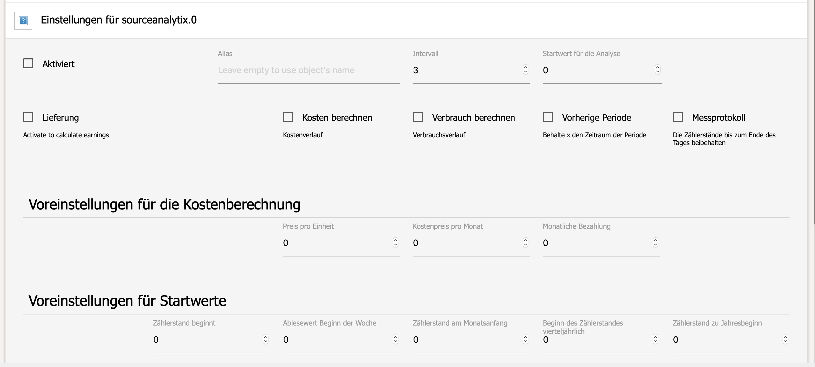Enable the Aktiviert checkbox

[x=28, y=63]
